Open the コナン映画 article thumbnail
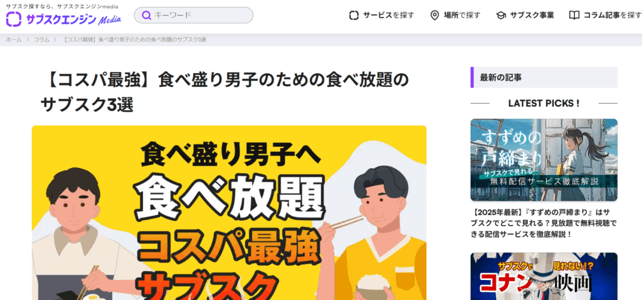 point(544,276)
